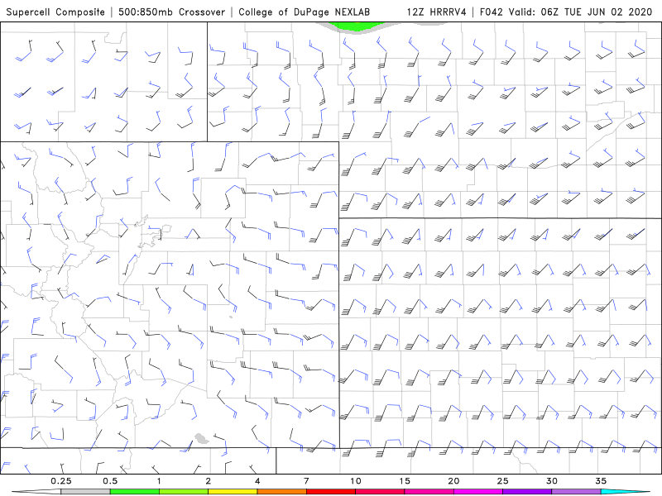Click the legend value 4
Image resolution: width=662 pixels, height=496 pixels.
(257, 481)
